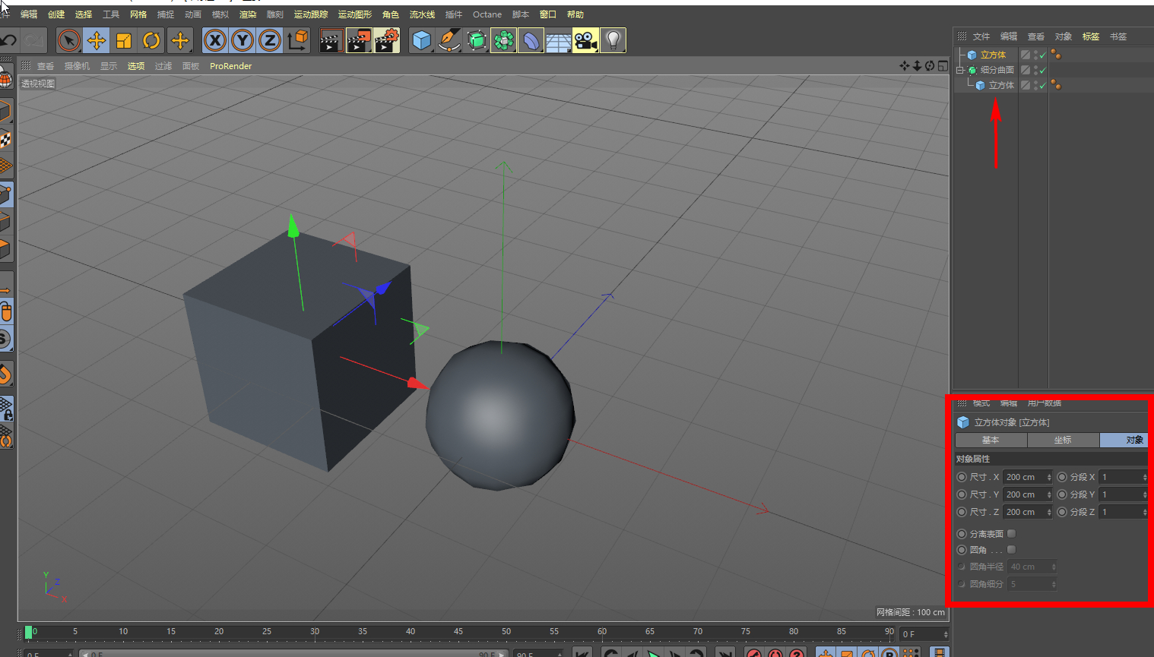Toggle the Z axis lock button
The height and width of the screenshot is (657, 1154).
point(270,40)
